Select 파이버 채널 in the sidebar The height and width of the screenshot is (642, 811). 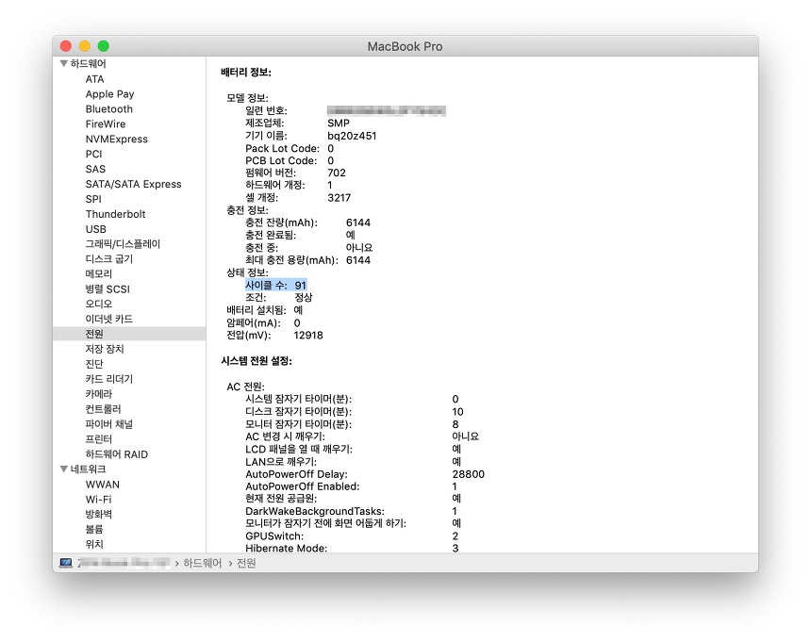tap(109, 424)
